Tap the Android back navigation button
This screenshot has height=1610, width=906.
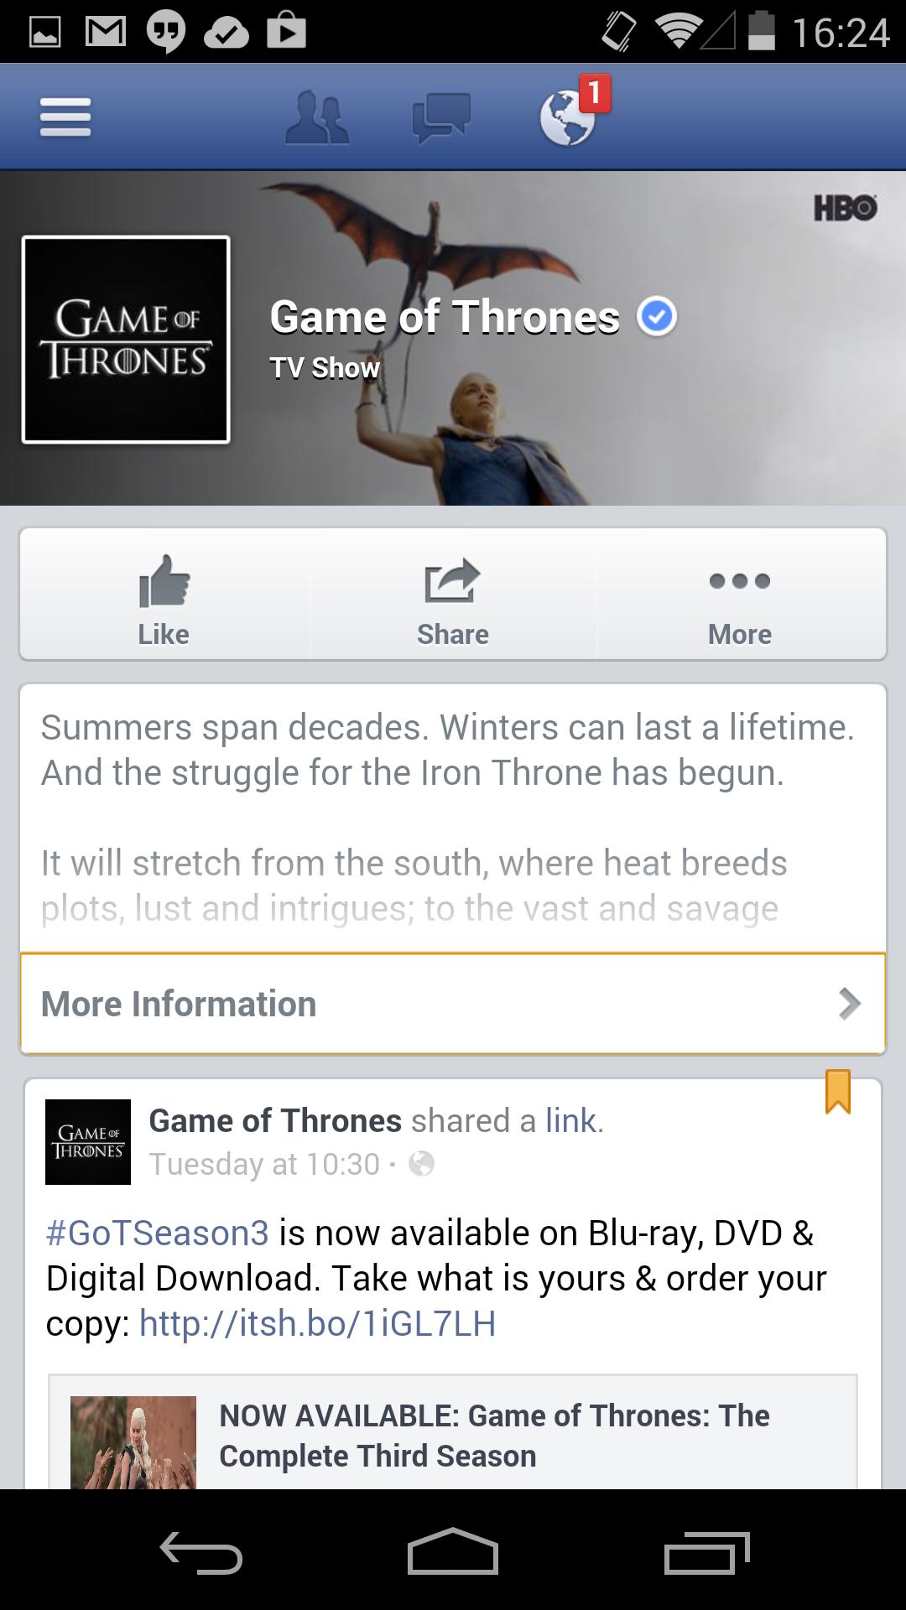(x=201, y=1552)
